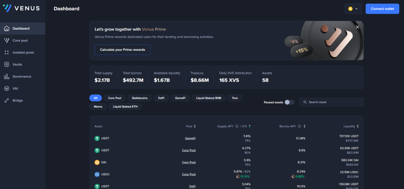
Task: Click the USDT icon in DeFi row
Action: (97, 186)
